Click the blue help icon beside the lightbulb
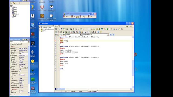The image size is (173, 97). (x=98, y=32)
